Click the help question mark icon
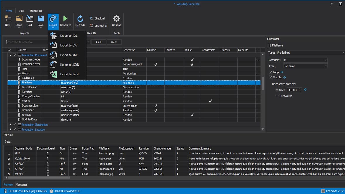345x194 pixels. (x=332, y=4)
